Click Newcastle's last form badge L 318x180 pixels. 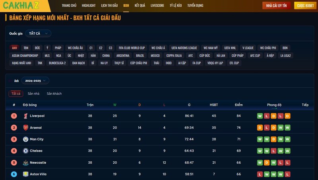point(287,163)
